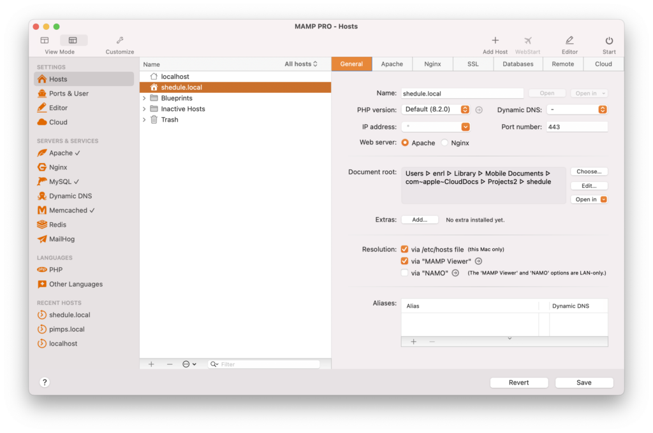
Task: Open Ports & User settings
Action: point(84,94)
